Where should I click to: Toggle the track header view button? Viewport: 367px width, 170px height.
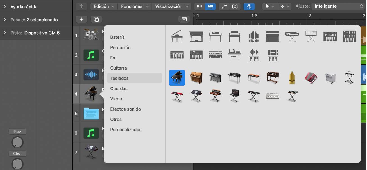(210, 6)
